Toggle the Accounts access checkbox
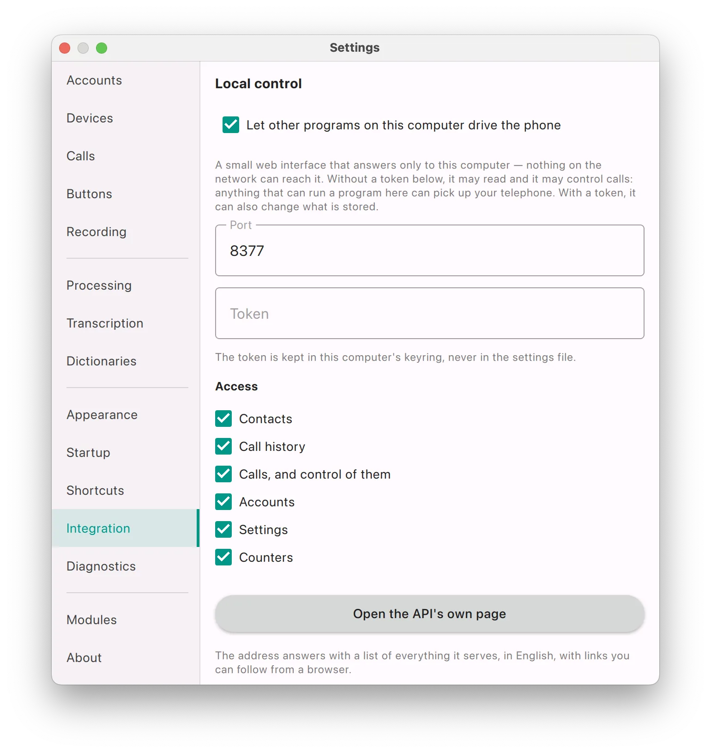The width and height of the screenshot is (711, 753). click(223, 502)
